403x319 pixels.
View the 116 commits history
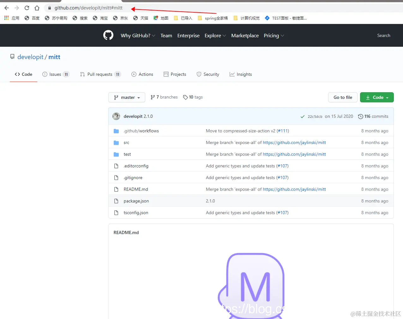(373, 116)
